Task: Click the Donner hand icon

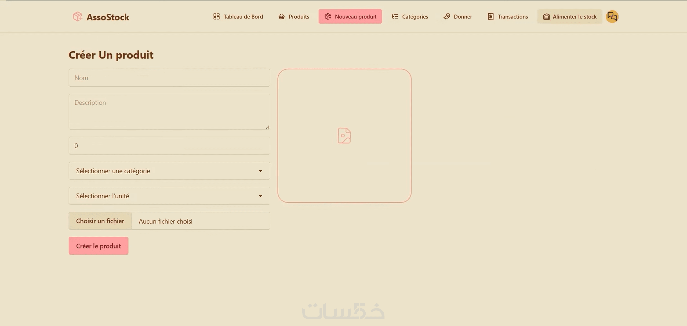Action: pyautogui.click(x=447, y=17)
